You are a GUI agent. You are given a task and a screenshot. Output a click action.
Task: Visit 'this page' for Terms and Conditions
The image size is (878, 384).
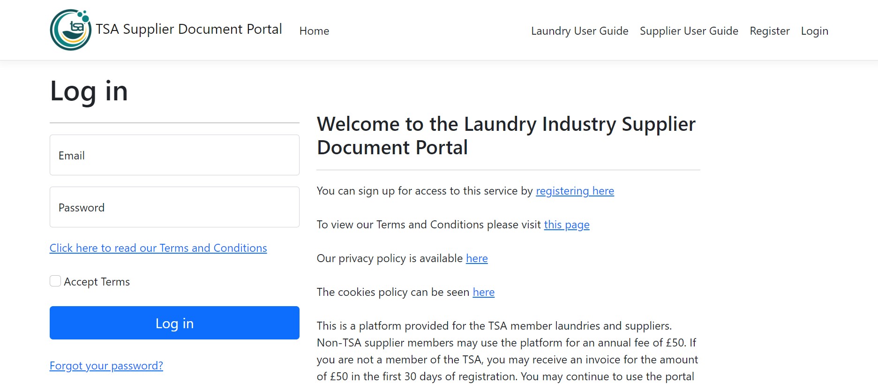[567, 225]
